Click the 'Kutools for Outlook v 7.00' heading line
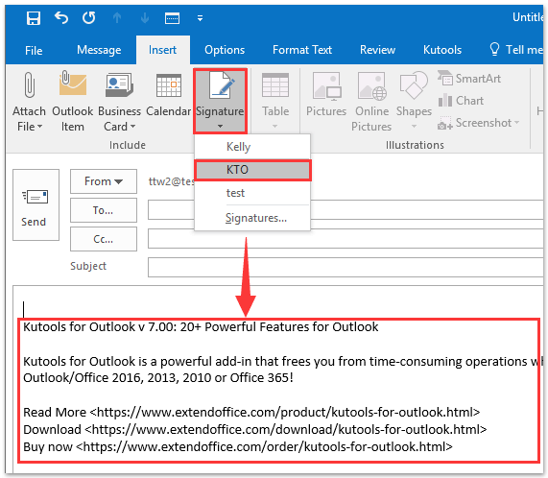Viewport: 548px width, 478px height. pos(201,327)
